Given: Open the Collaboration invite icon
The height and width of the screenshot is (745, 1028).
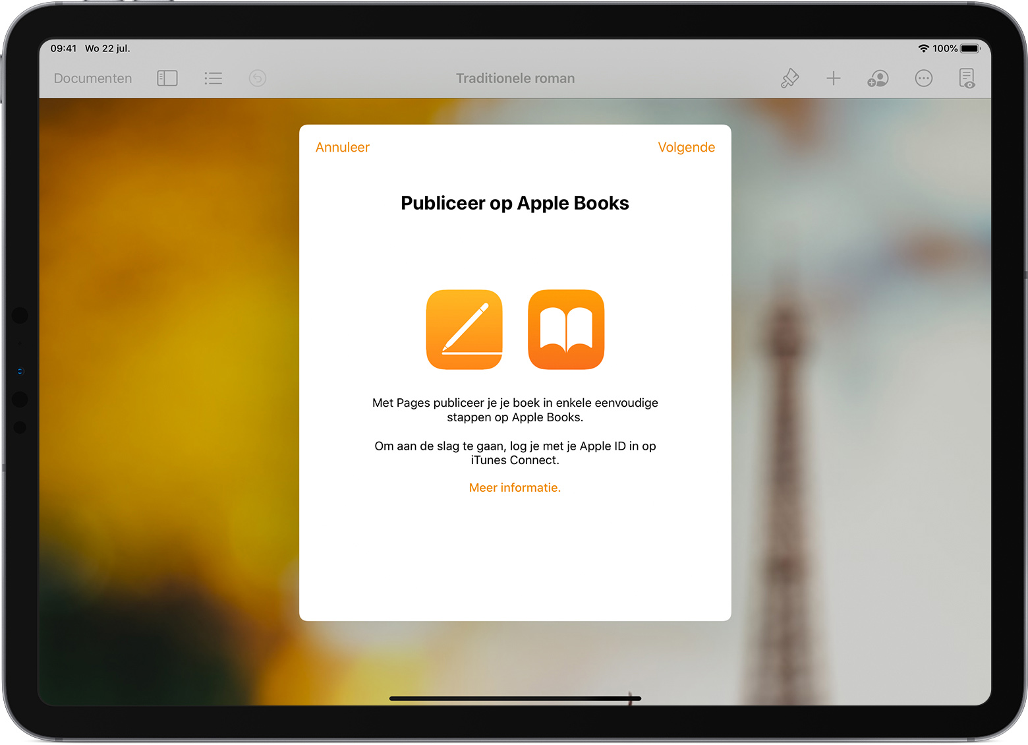Looking at the screenshot, I should point(877,78).
